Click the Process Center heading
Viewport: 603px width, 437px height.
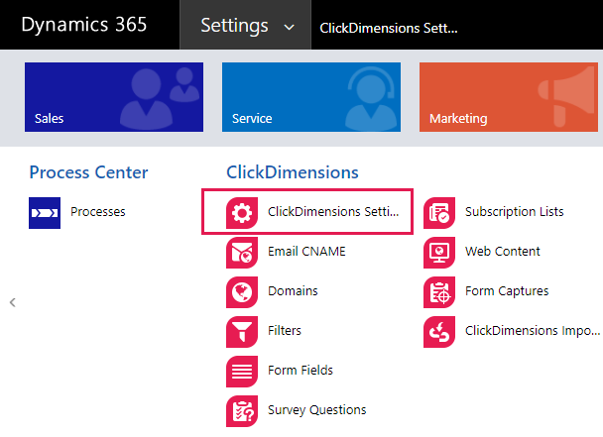[88, 172]
